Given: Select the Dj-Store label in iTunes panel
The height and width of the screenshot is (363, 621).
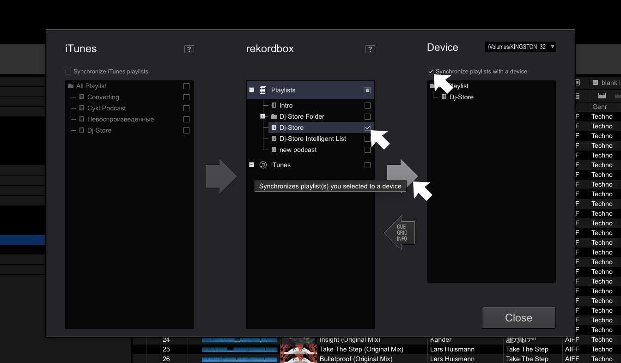Looking at the screenshot, I should pyautogui.click(x=99, y=130).
